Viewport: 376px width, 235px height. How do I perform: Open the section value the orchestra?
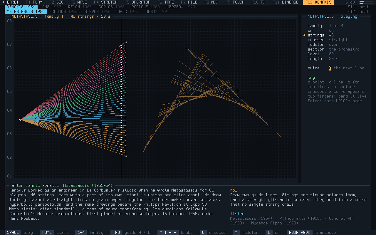tap(344, 49)
